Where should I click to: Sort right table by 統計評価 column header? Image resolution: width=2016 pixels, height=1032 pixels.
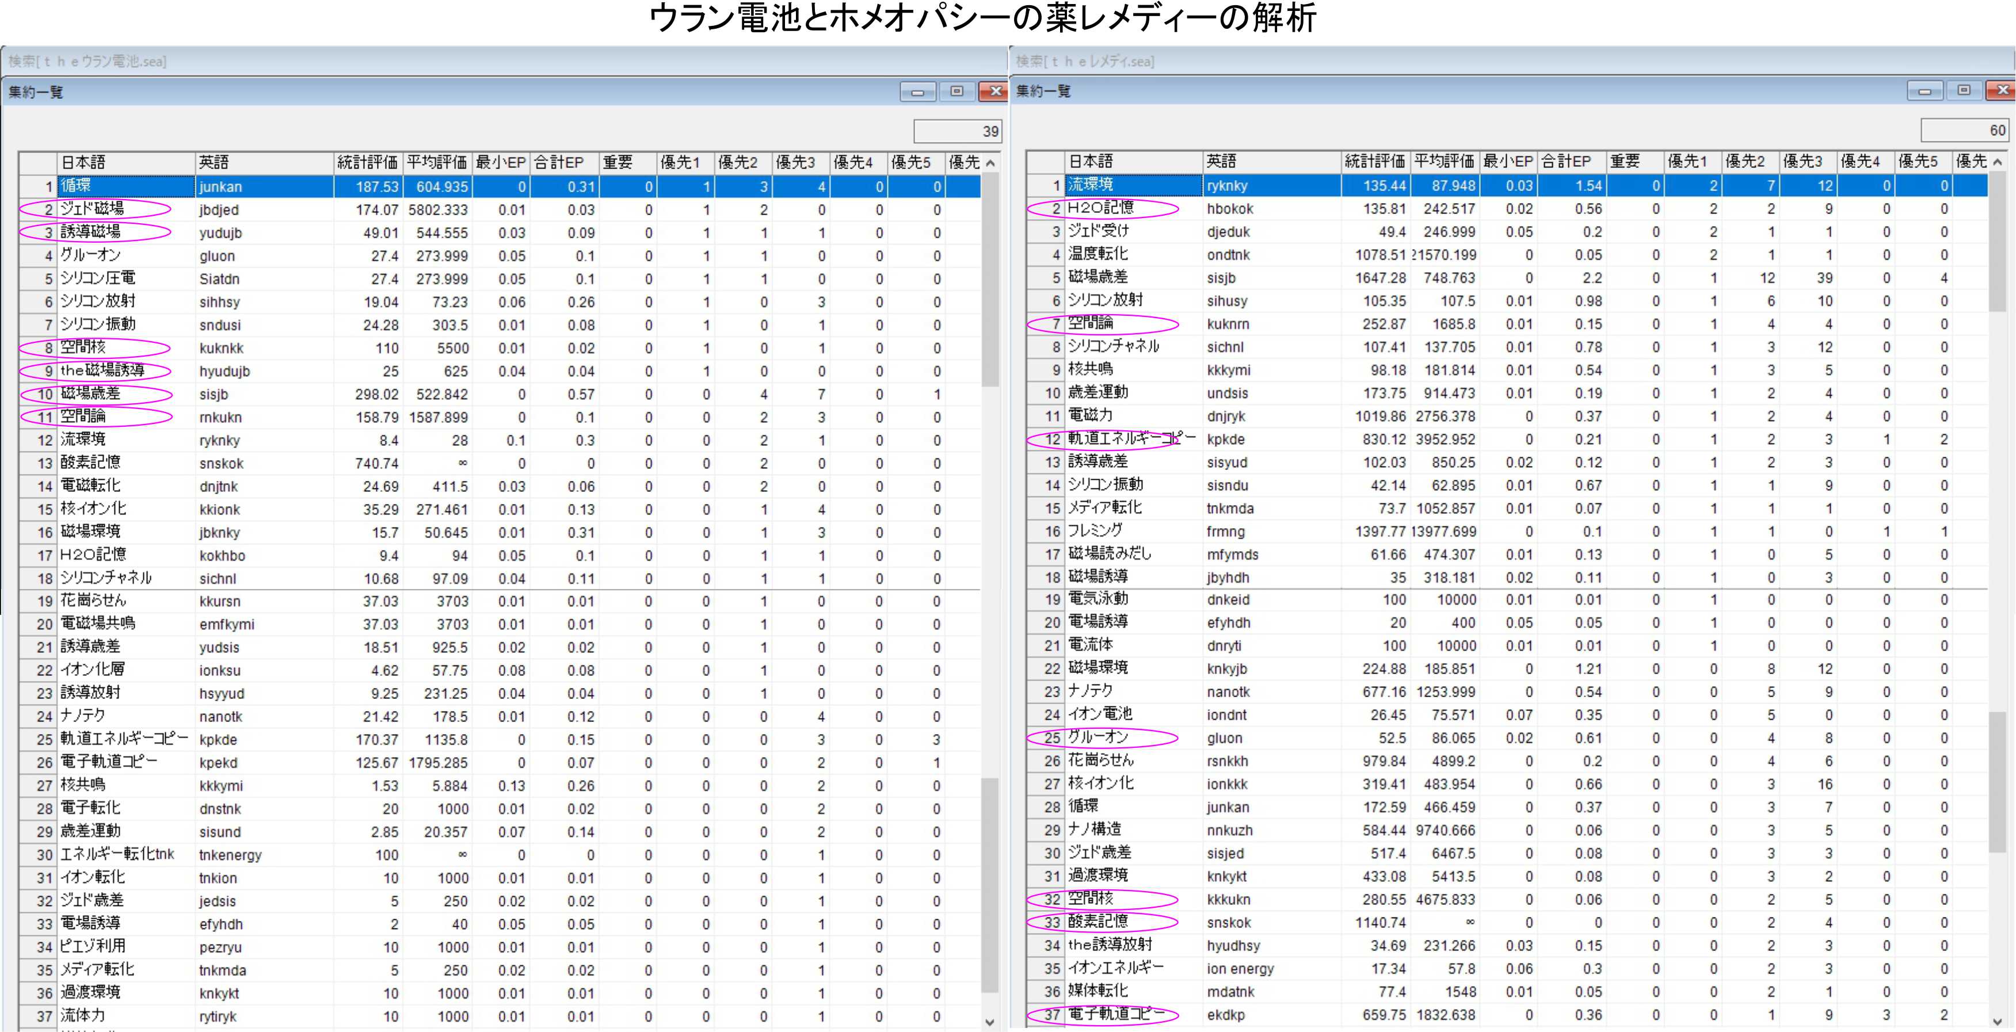click(x=1375, y=162)
